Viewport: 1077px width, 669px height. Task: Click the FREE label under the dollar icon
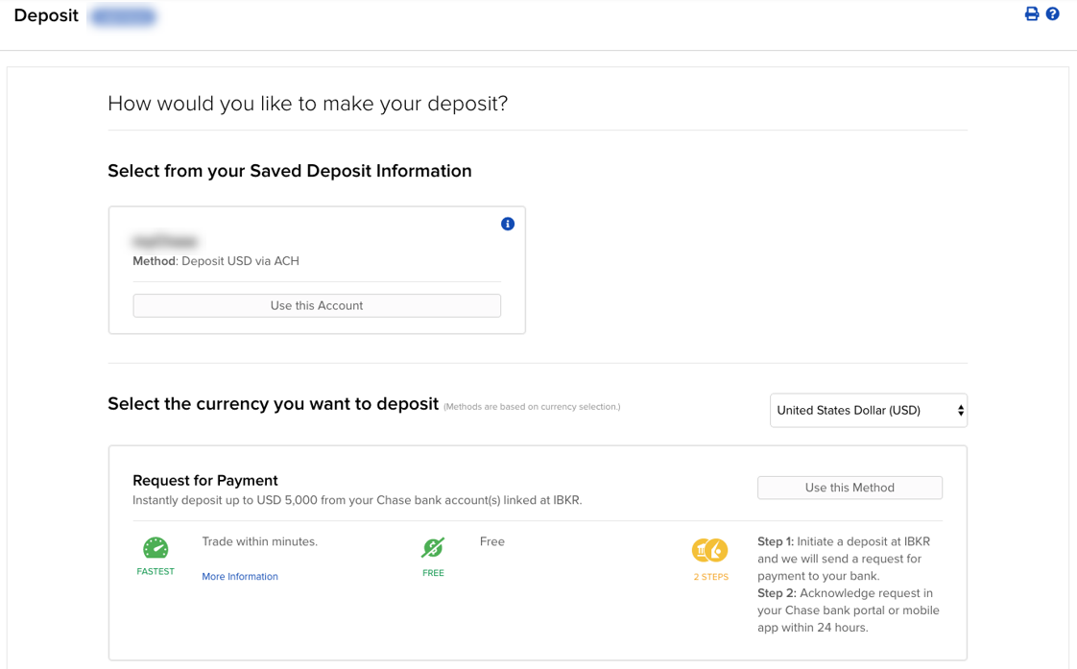(x=432, y=571)
